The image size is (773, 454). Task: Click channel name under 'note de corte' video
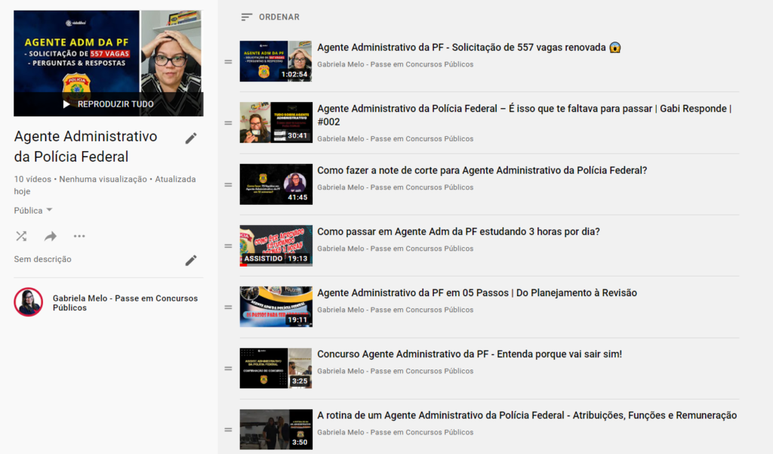pyautogui.click(x=396, y=187)
